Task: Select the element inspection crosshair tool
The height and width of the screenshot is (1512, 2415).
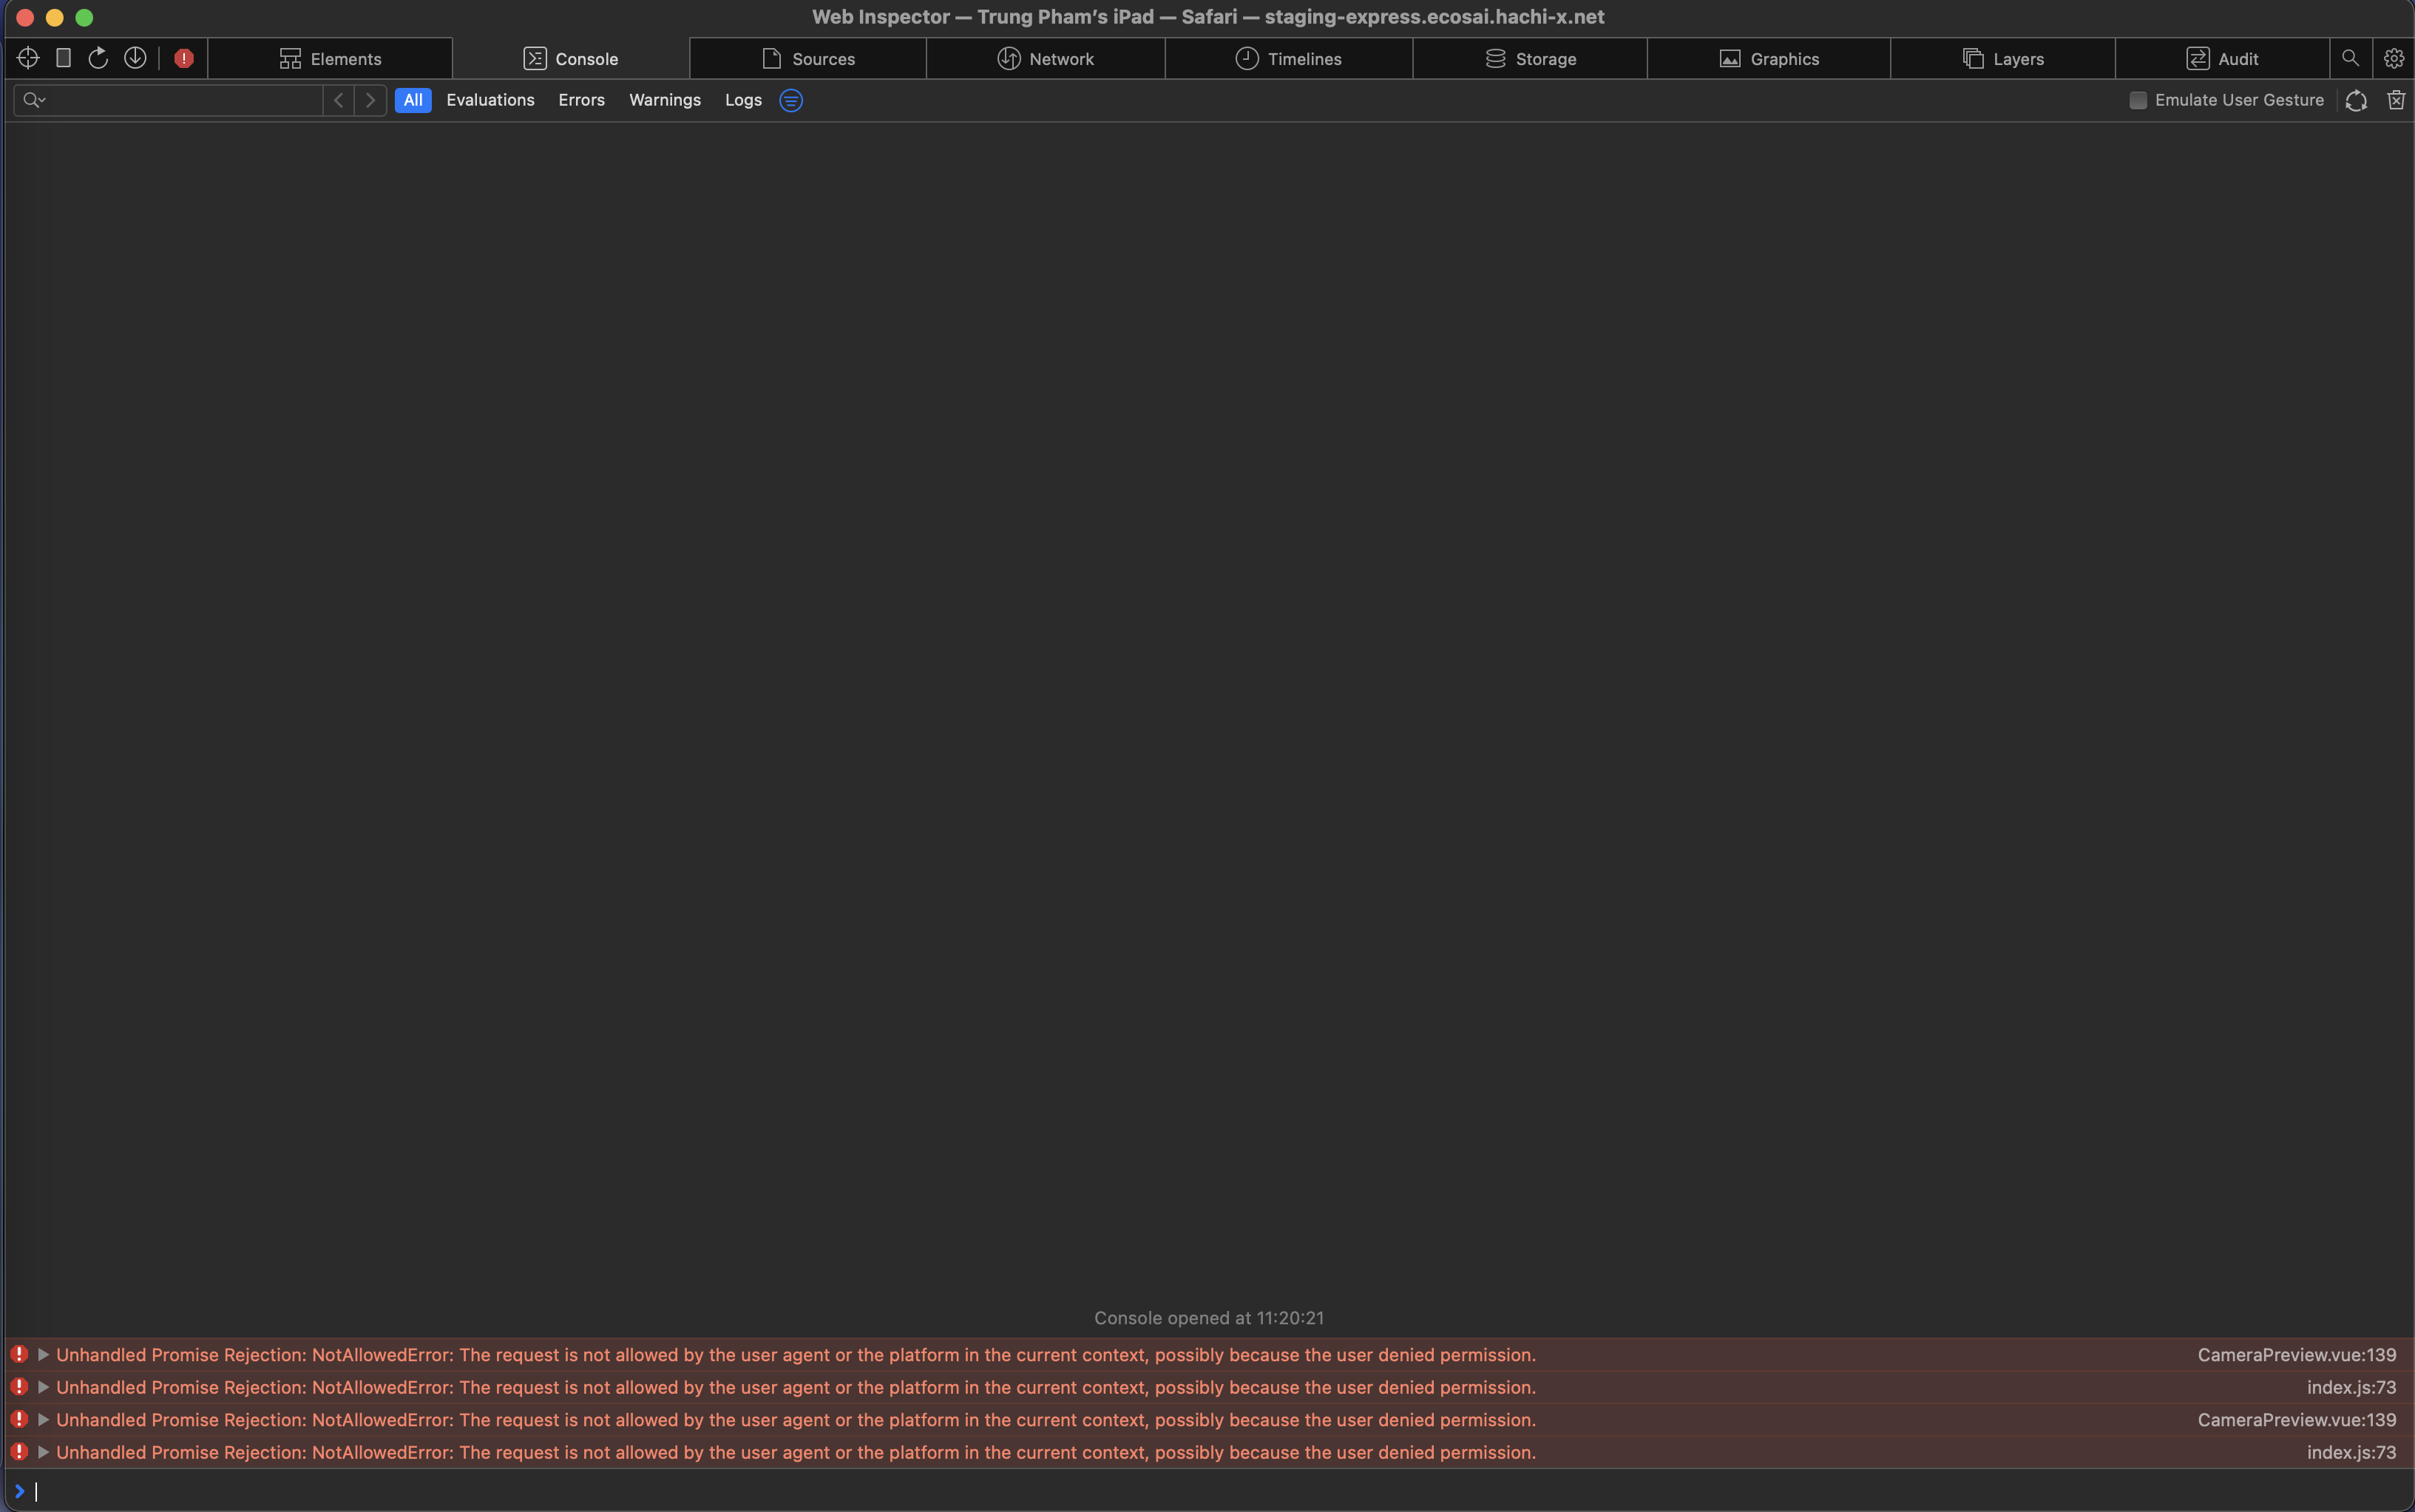Action: point(27,58)
